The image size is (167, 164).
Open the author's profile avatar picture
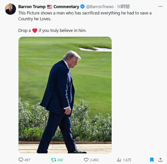(x=10, y=9)
